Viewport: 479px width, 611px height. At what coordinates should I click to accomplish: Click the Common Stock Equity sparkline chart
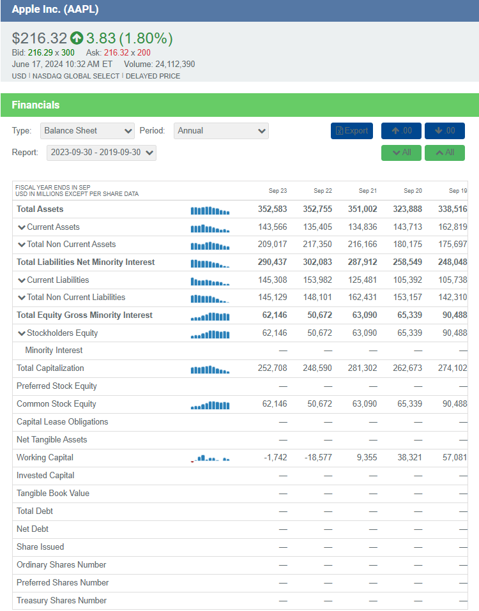[210, 405]
